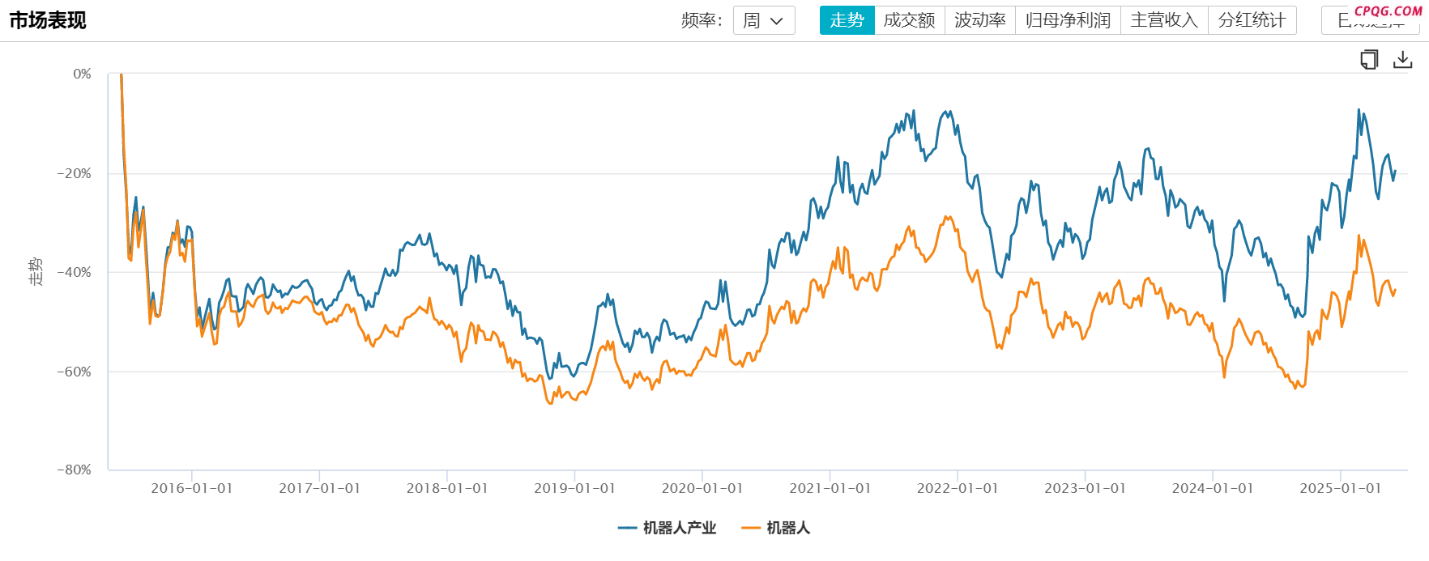
Task: Open the 频率 frequency dropdown
Action: point(764,20)
